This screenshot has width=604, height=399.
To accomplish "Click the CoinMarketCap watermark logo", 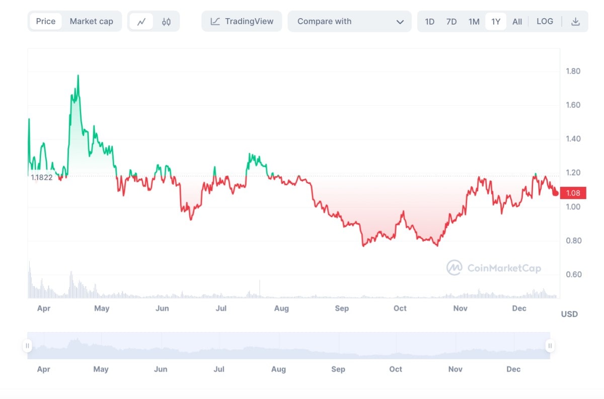I will coord(454,268).
